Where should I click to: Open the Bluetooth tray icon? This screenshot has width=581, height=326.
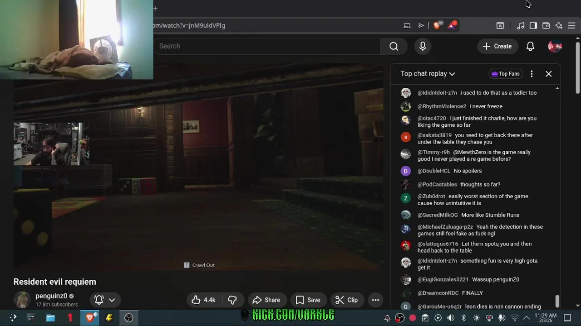pyautogui.click(x=463, y=318)
